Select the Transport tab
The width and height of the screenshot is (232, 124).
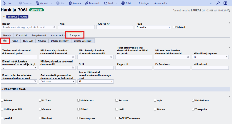click(75, 35)
